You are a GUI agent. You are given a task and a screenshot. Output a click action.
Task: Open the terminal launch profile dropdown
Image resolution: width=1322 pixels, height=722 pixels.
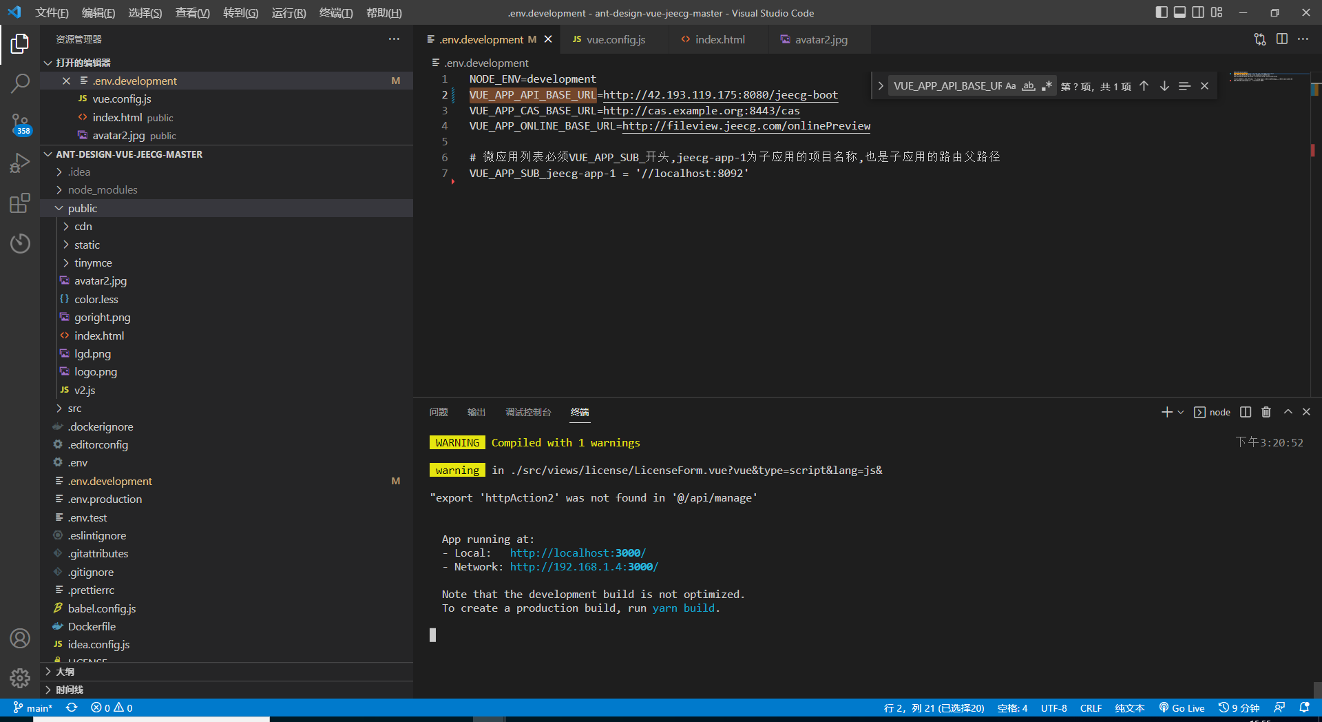coord(1181,412)
